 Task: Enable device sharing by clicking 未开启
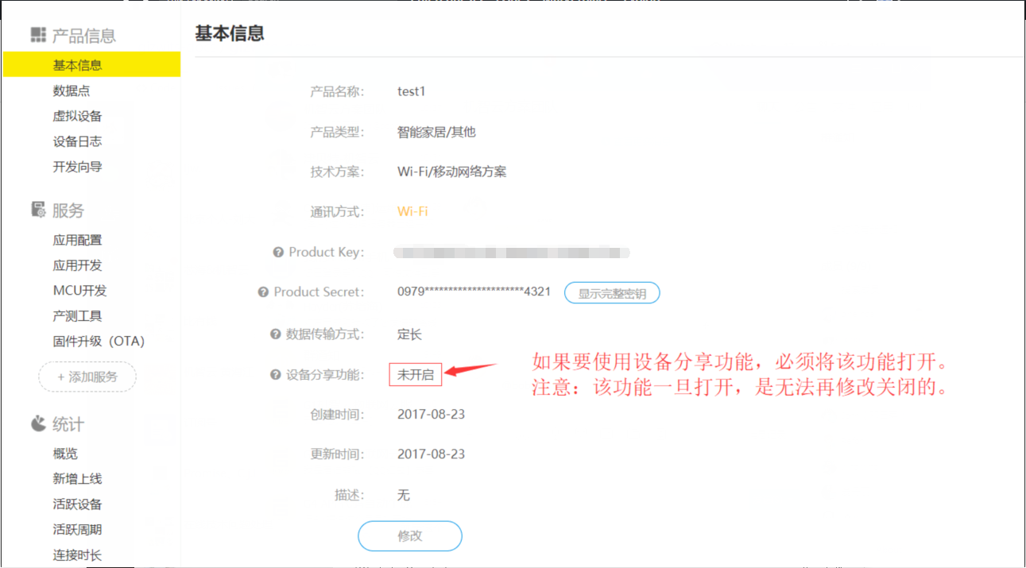414,374
